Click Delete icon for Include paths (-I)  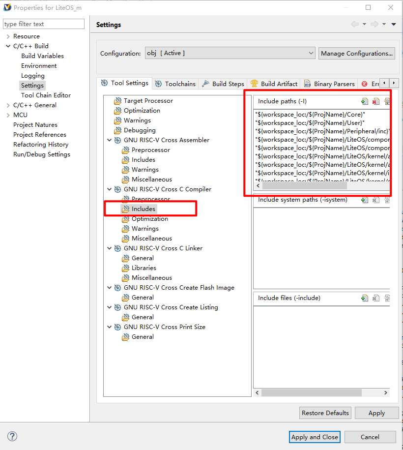click(x=376, y=101)
